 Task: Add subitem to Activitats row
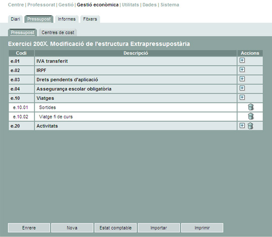point(242,126)
